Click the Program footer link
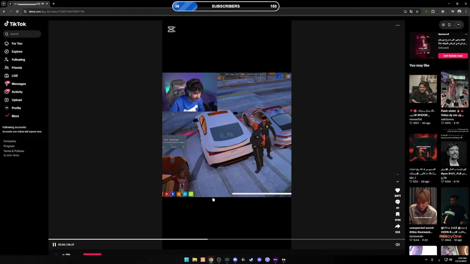 coord(9,146)
